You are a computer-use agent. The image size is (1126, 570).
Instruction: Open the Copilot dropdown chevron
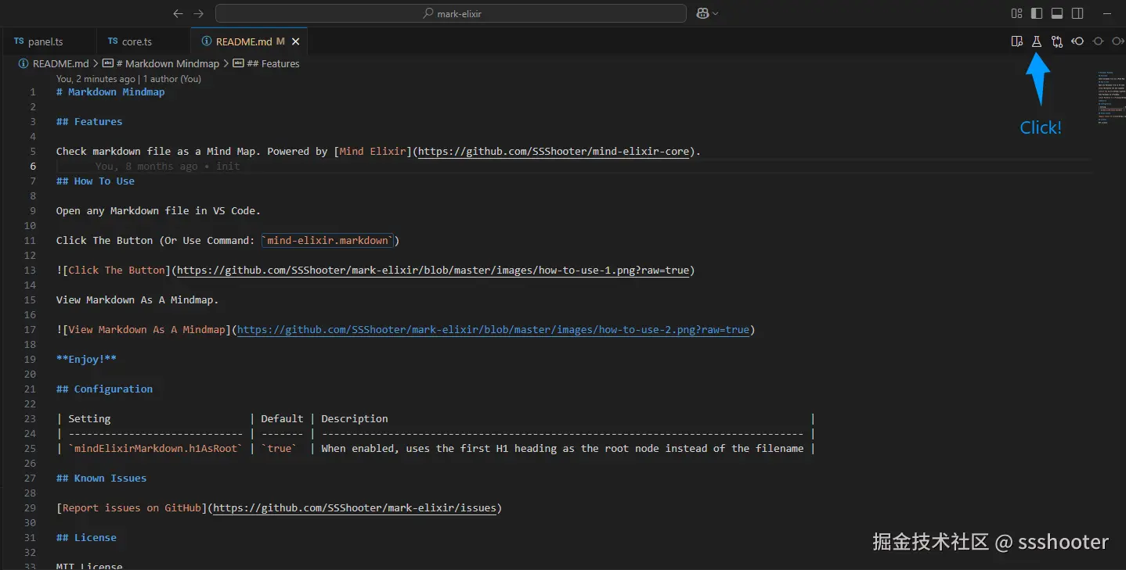715,13
